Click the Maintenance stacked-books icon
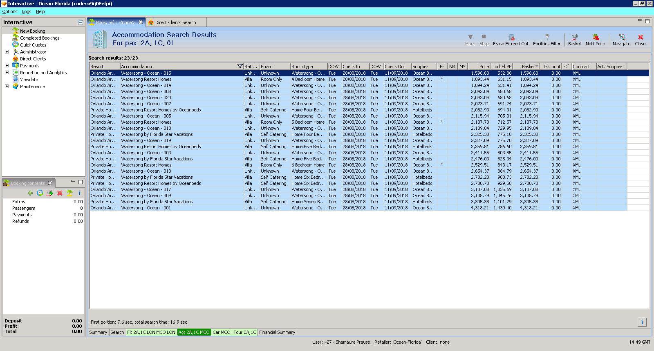This screenshot has height=351, width=654. [x=16, y=86]
